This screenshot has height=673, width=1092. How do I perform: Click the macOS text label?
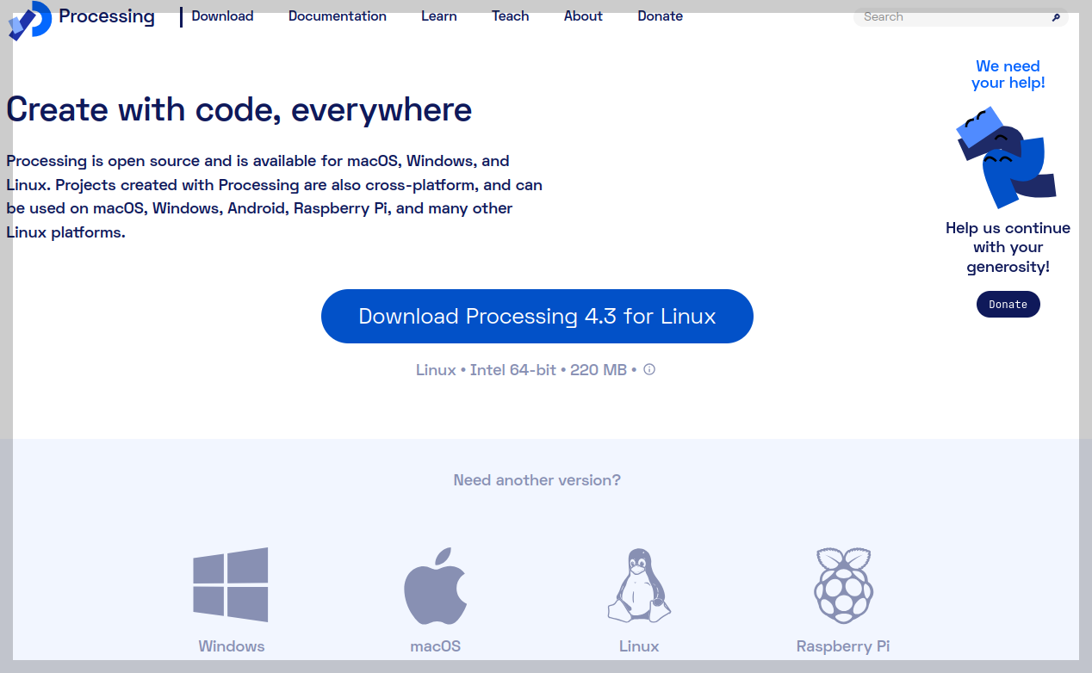pos(436,646)
